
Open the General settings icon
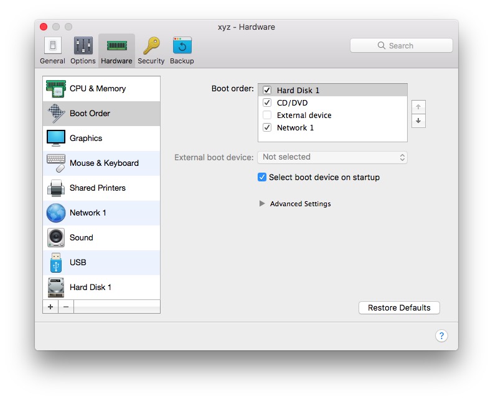tap(52, 45)
